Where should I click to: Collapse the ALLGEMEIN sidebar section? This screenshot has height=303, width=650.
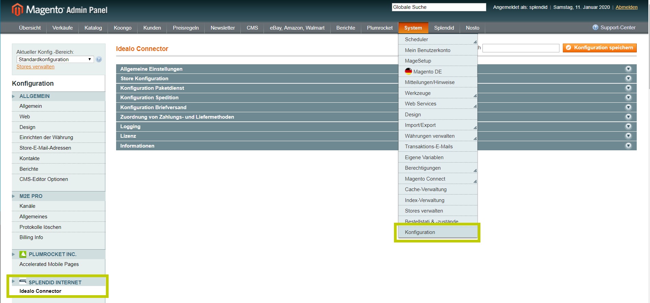click(x=59, y=96)
